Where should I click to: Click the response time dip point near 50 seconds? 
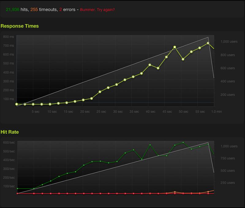[183, 59]
